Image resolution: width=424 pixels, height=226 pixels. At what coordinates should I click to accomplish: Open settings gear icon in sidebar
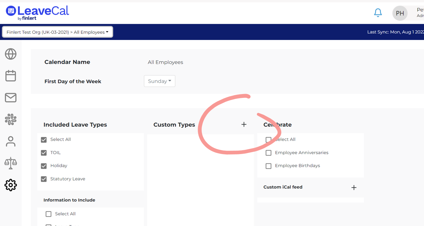tap(11, 185)
